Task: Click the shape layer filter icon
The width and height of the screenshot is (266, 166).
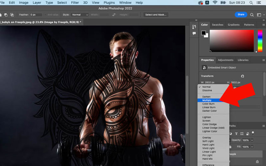Action: (x=242, y=133)
